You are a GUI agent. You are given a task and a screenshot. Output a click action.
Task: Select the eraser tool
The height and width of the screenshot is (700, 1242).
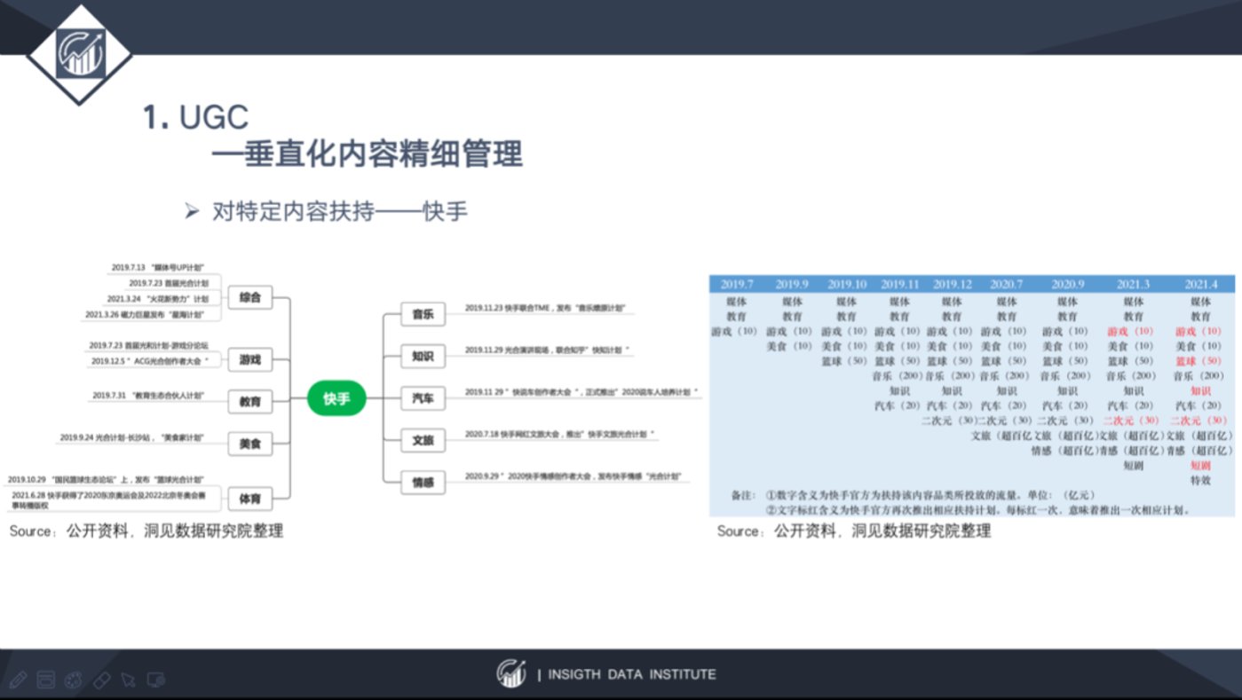tap(101, 680)
